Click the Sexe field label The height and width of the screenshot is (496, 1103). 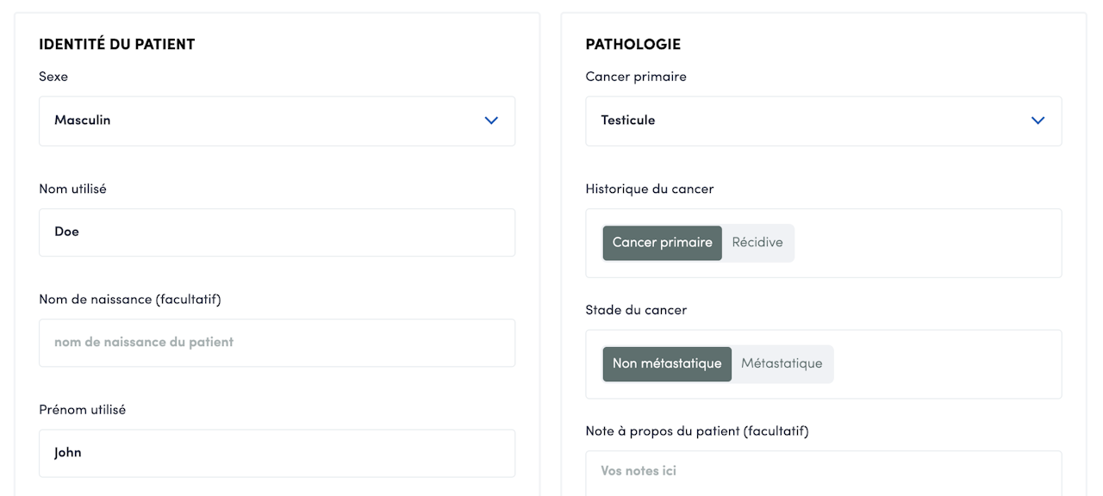[53, 77]
